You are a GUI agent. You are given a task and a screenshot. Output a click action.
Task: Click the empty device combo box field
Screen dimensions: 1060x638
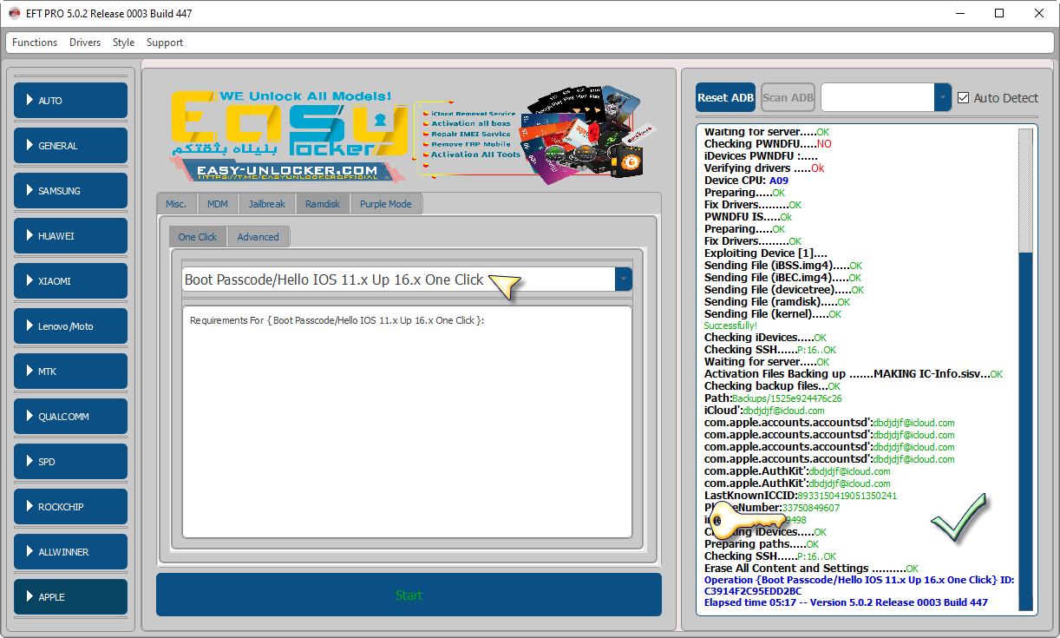coord(878,98)
